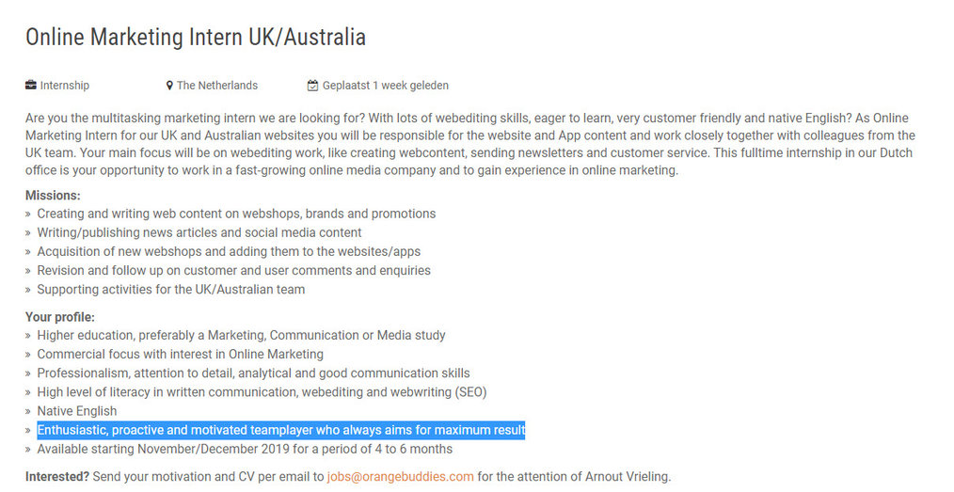Click the Native English bullet item
The height and width of the screenshot is (492, 954).
(x=76, y=411)
